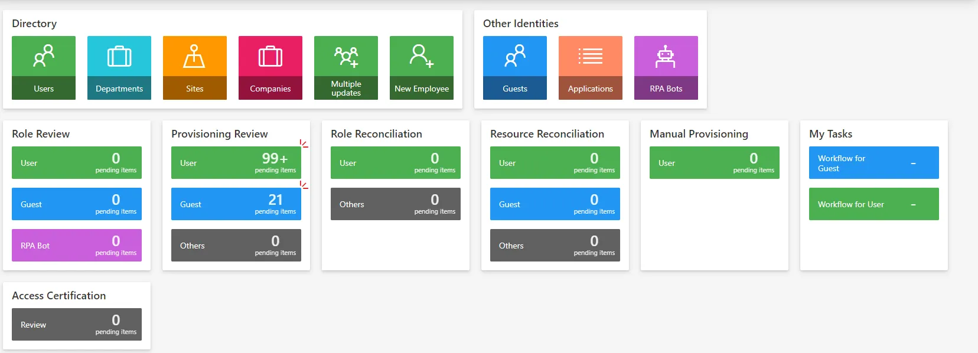
Task: Open Role Review User pending items
Action: point(77,163)
